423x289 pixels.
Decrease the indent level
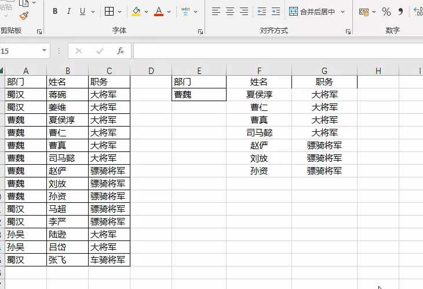pos(262,12)
